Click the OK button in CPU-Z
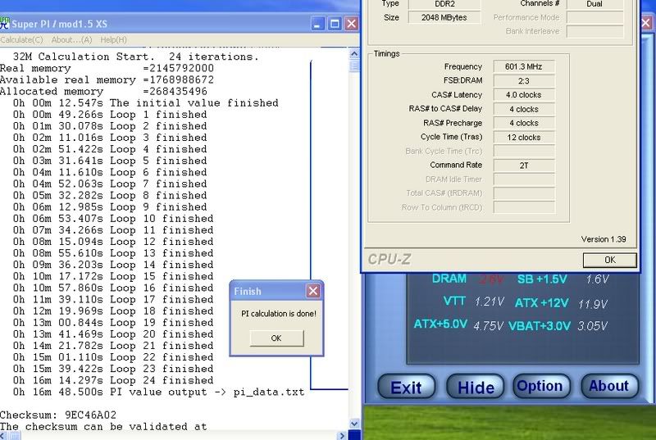656x440 pixels. [x=609, y=260]
